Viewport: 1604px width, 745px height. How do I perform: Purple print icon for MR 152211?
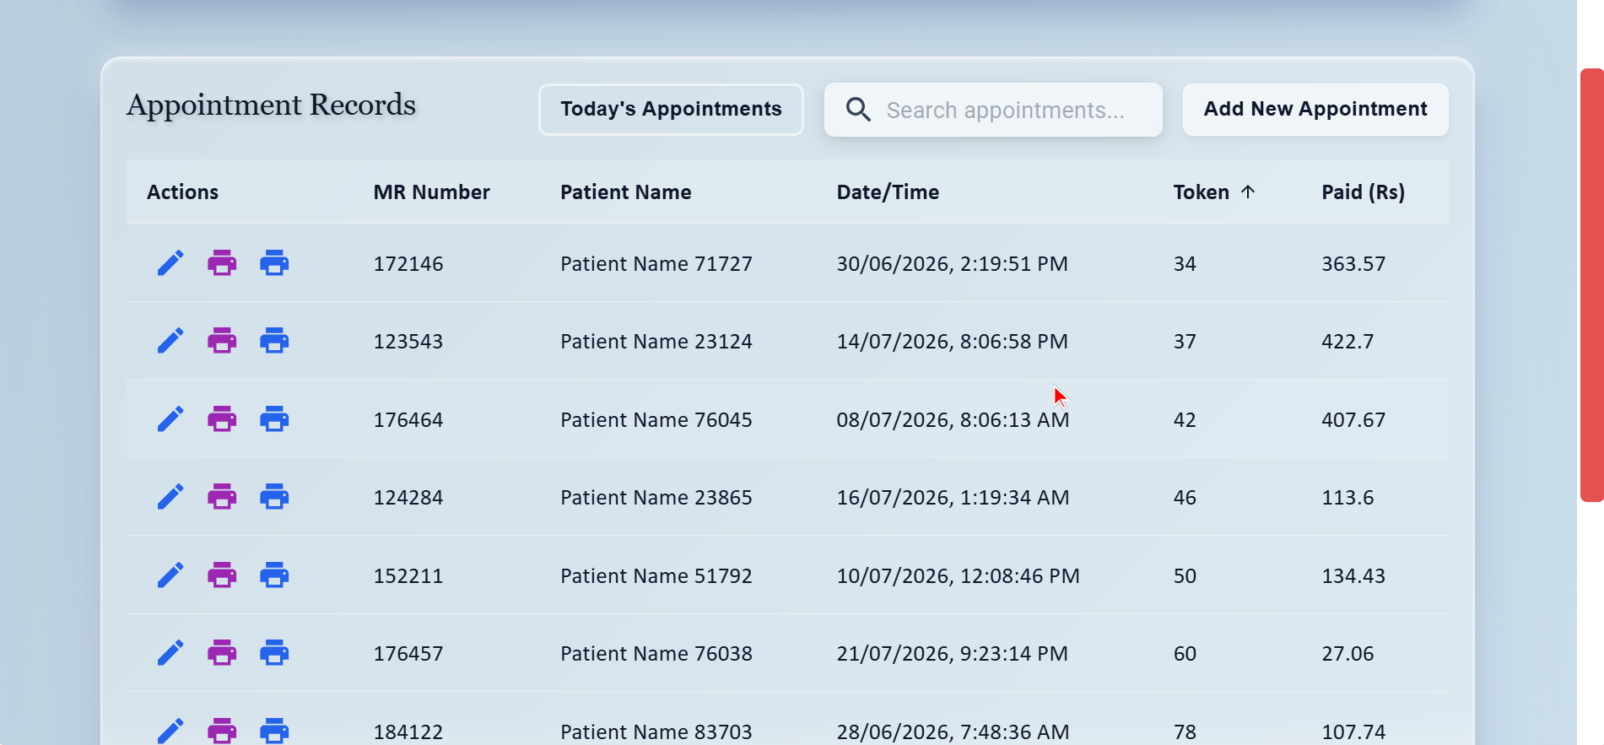tap(222, 575)
